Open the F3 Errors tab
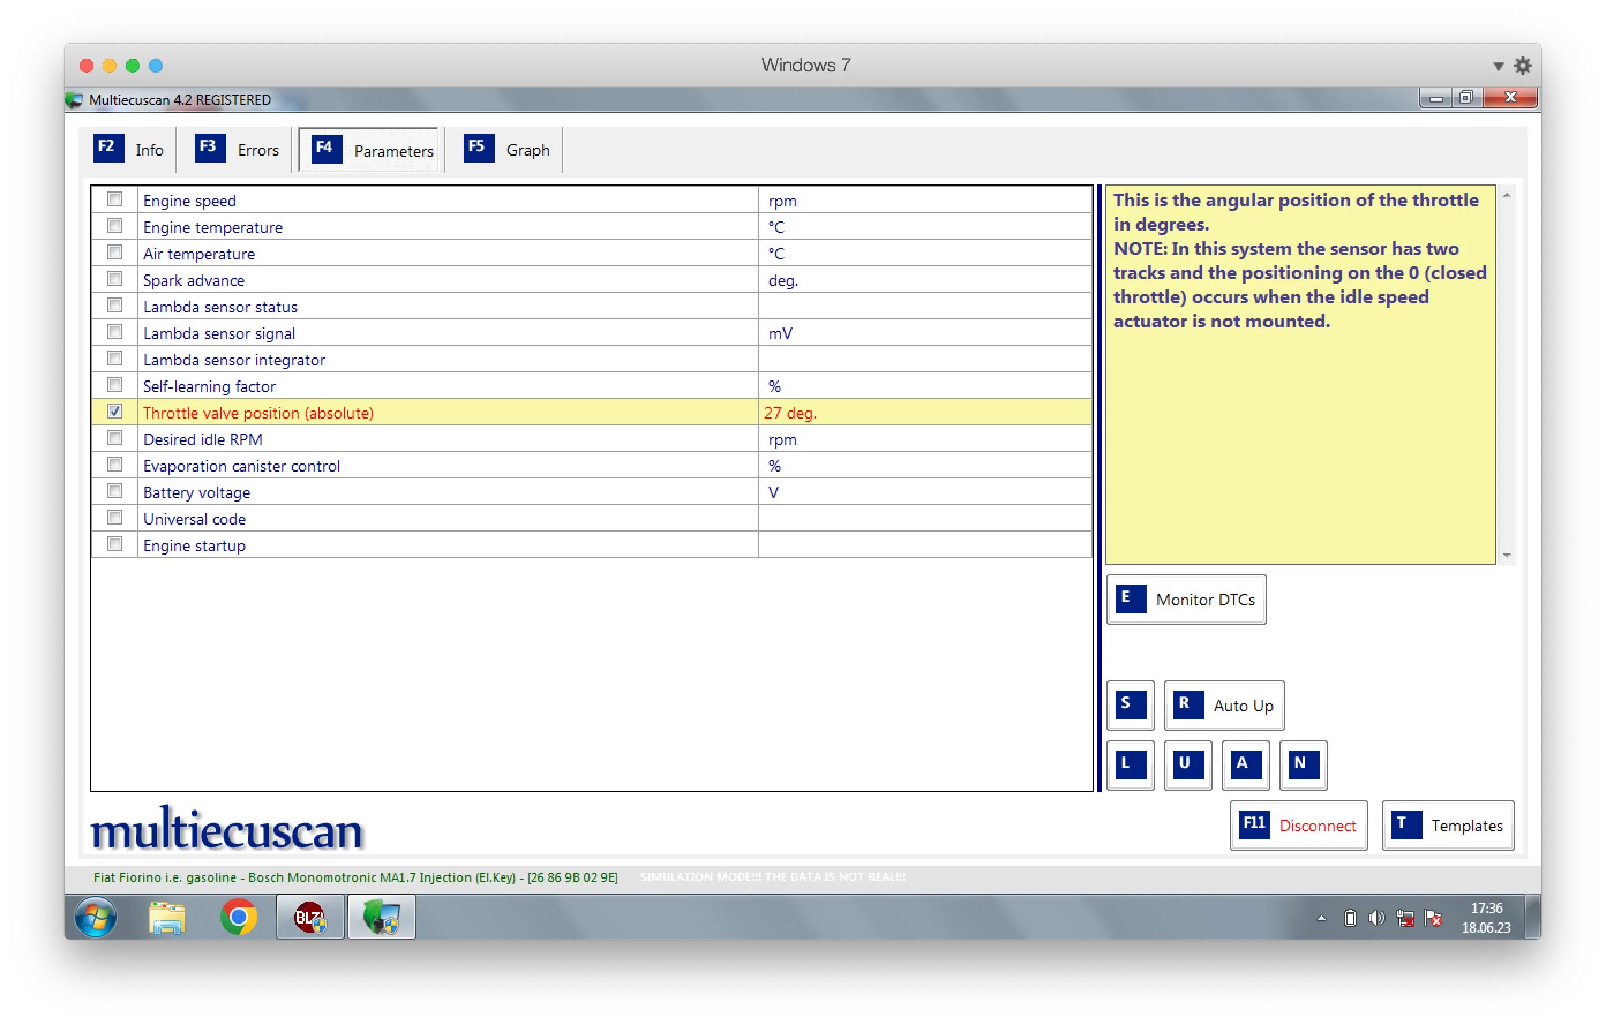 (x=237, y=149)
